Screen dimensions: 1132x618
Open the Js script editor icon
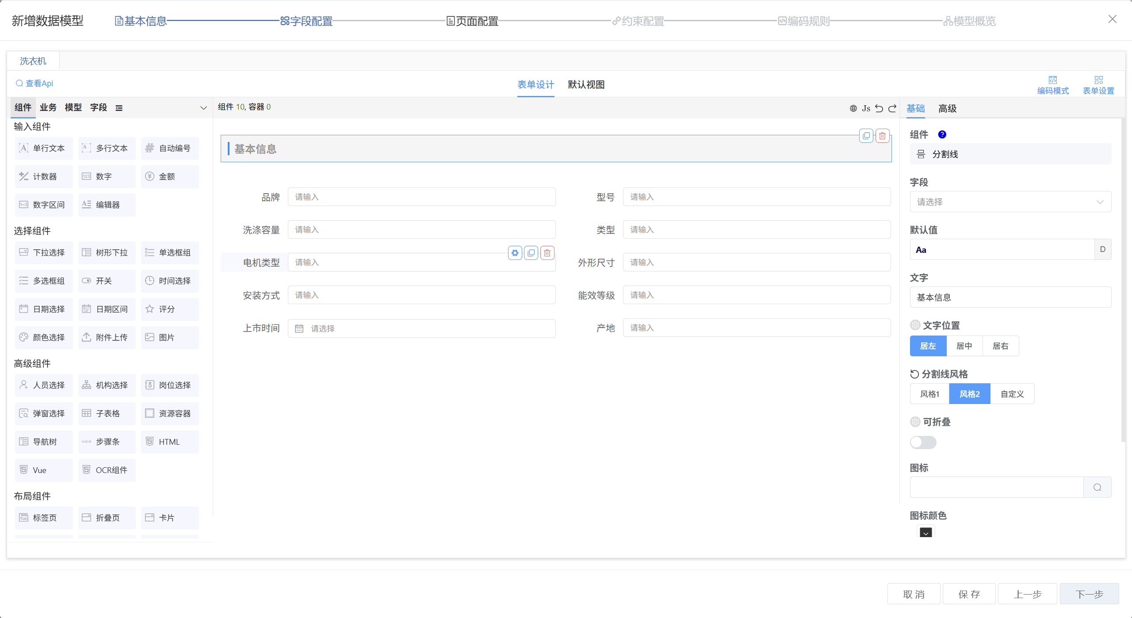[x=866, y=108]
